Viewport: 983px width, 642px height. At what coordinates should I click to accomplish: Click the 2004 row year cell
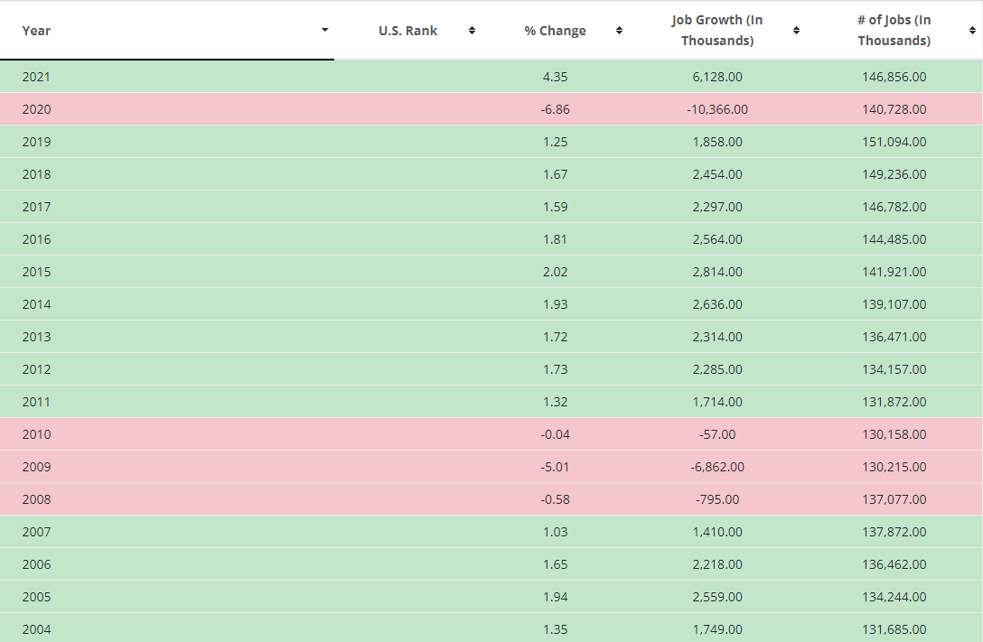(x=36, y=629)
